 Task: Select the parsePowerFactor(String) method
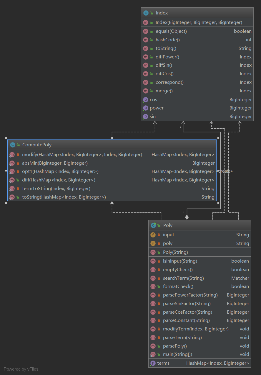200,295
